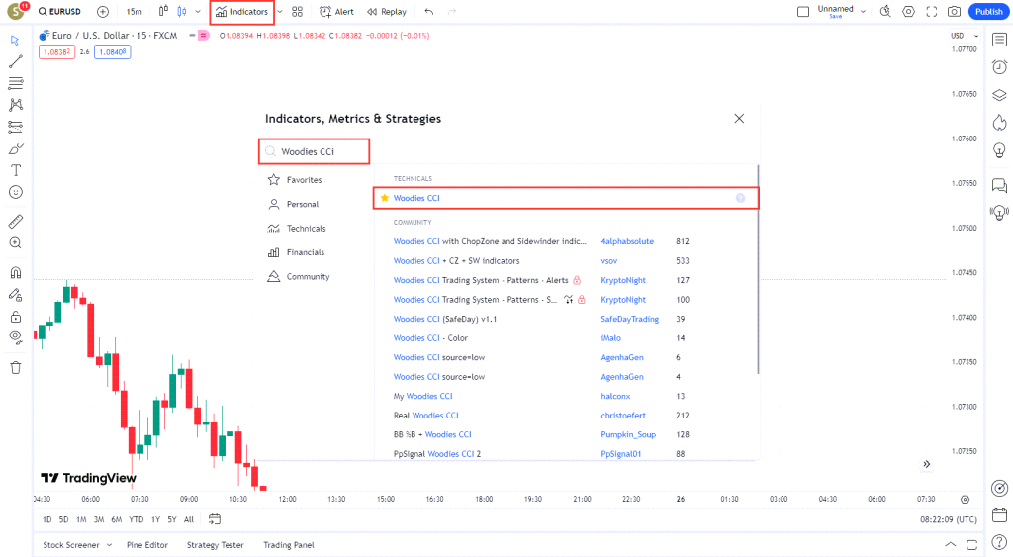
Task: Click the Publish button
Action: (988, 12)
